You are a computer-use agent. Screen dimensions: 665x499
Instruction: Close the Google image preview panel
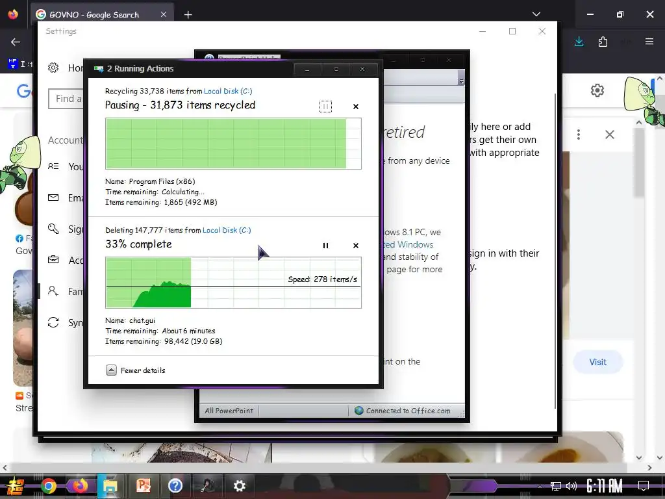pyautogui.click(x=609, y=134)
